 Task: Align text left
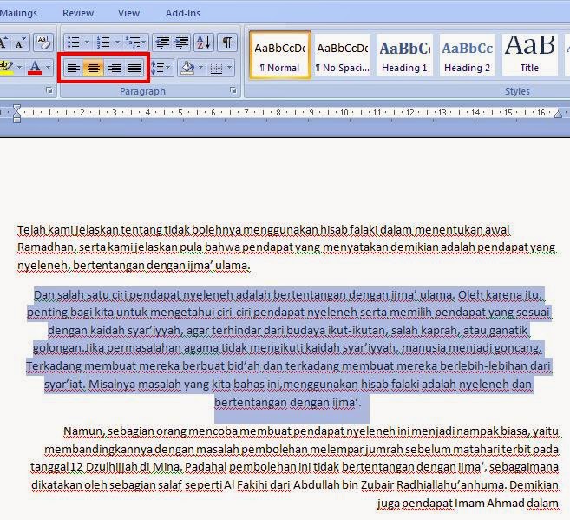[74, 67]
